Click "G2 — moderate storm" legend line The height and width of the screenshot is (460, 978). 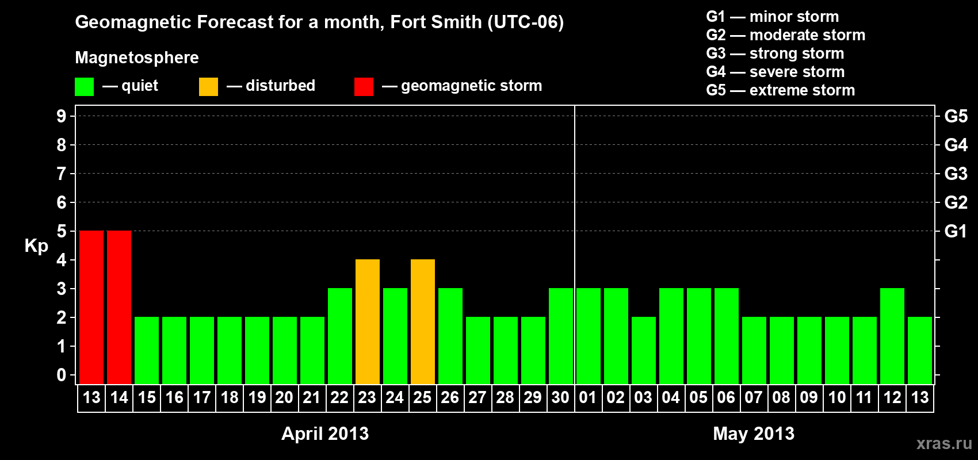click(786, 35)
